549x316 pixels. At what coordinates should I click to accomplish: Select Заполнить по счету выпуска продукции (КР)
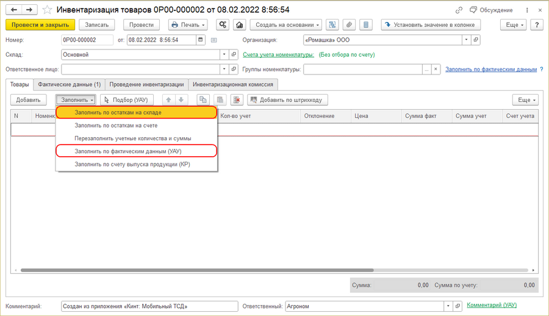coord(137,164)
